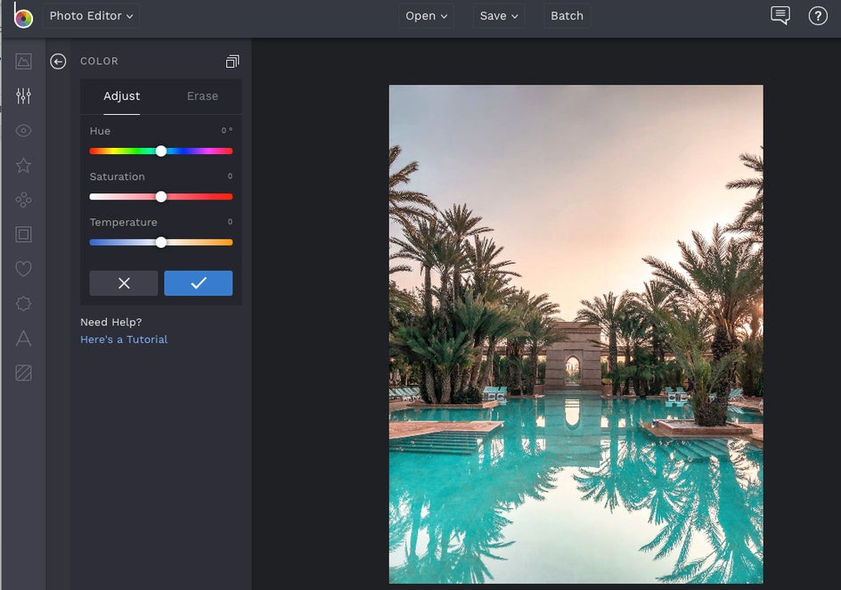Expand the Open menu
Image resolution: width=841 pixels, height=590 pixels.
[x=426, y=15]
